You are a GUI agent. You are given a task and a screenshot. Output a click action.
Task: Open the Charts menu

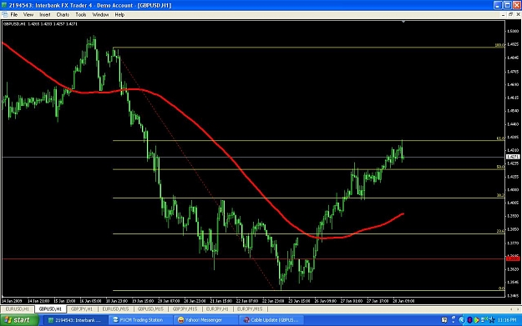[x=63, y=15]
